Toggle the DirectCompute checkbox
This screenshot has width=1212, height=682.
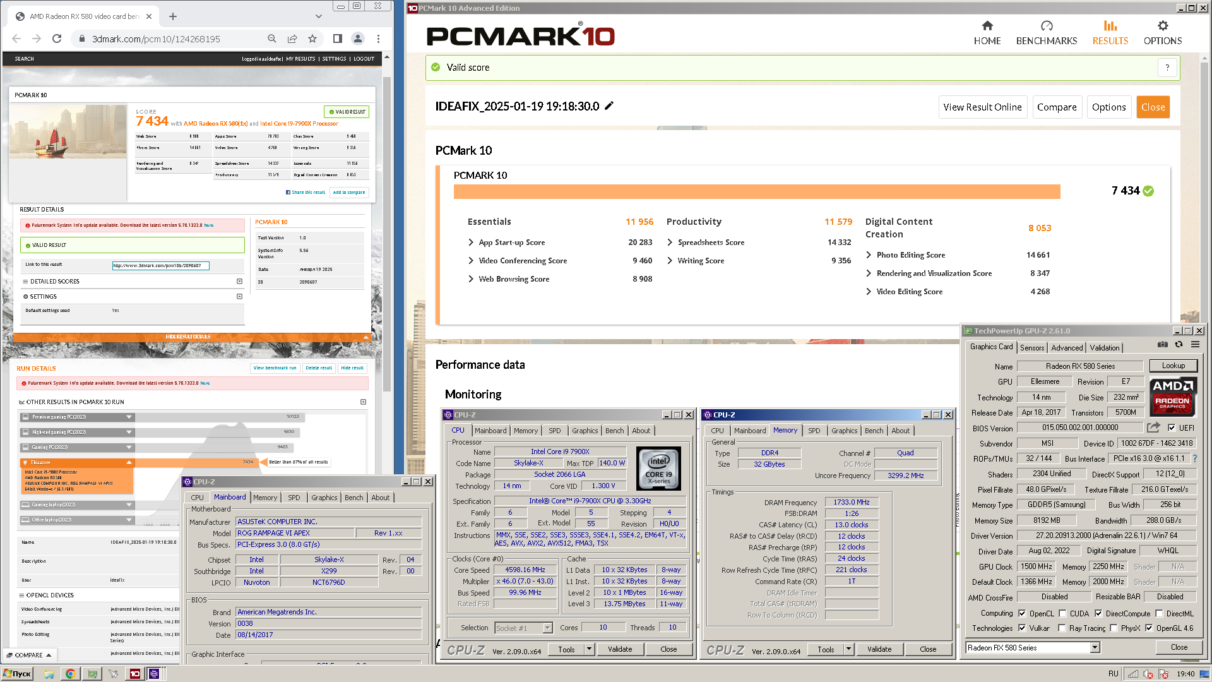tap(1098, 613)
